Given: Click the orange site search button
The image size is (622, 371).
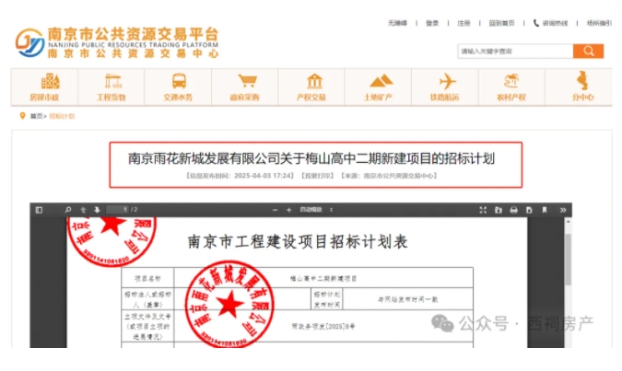Looking at the screenshot, I should [x=587, y=52].
